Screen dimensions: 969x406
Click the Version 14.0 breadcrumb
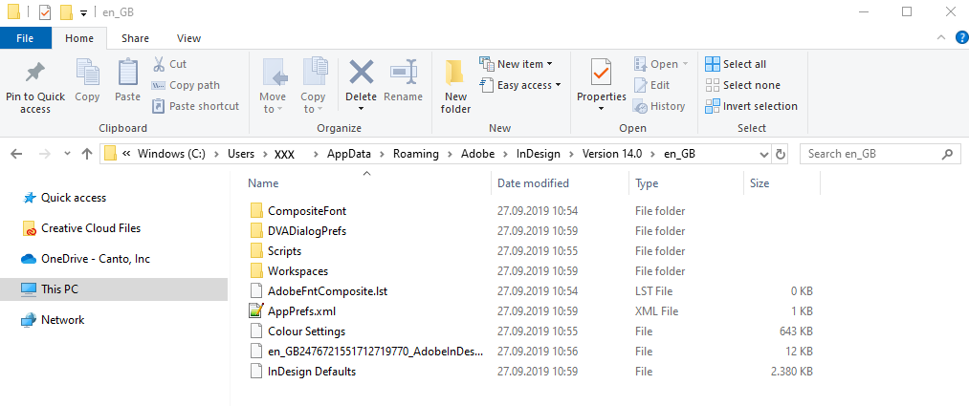tap(612, 154)
